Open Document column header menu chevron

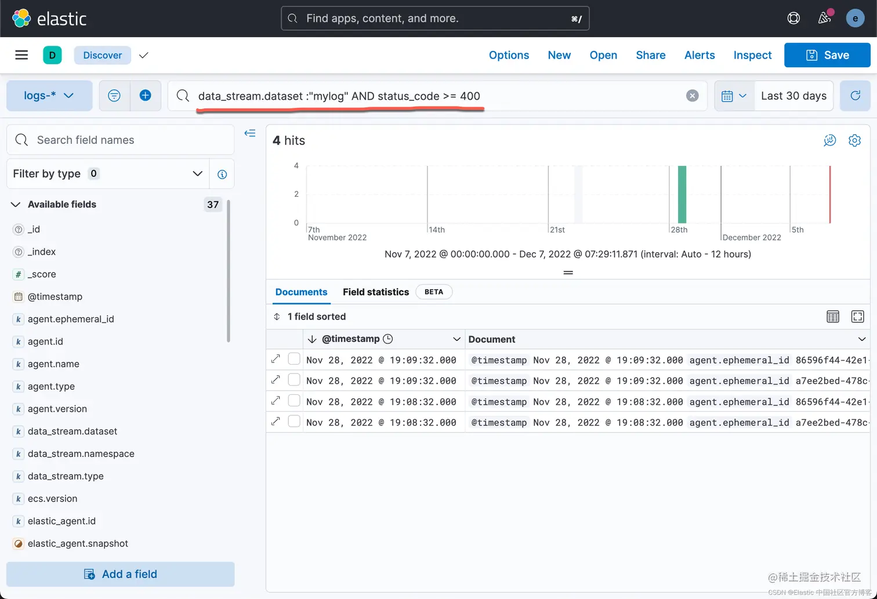tap(862, 339)
